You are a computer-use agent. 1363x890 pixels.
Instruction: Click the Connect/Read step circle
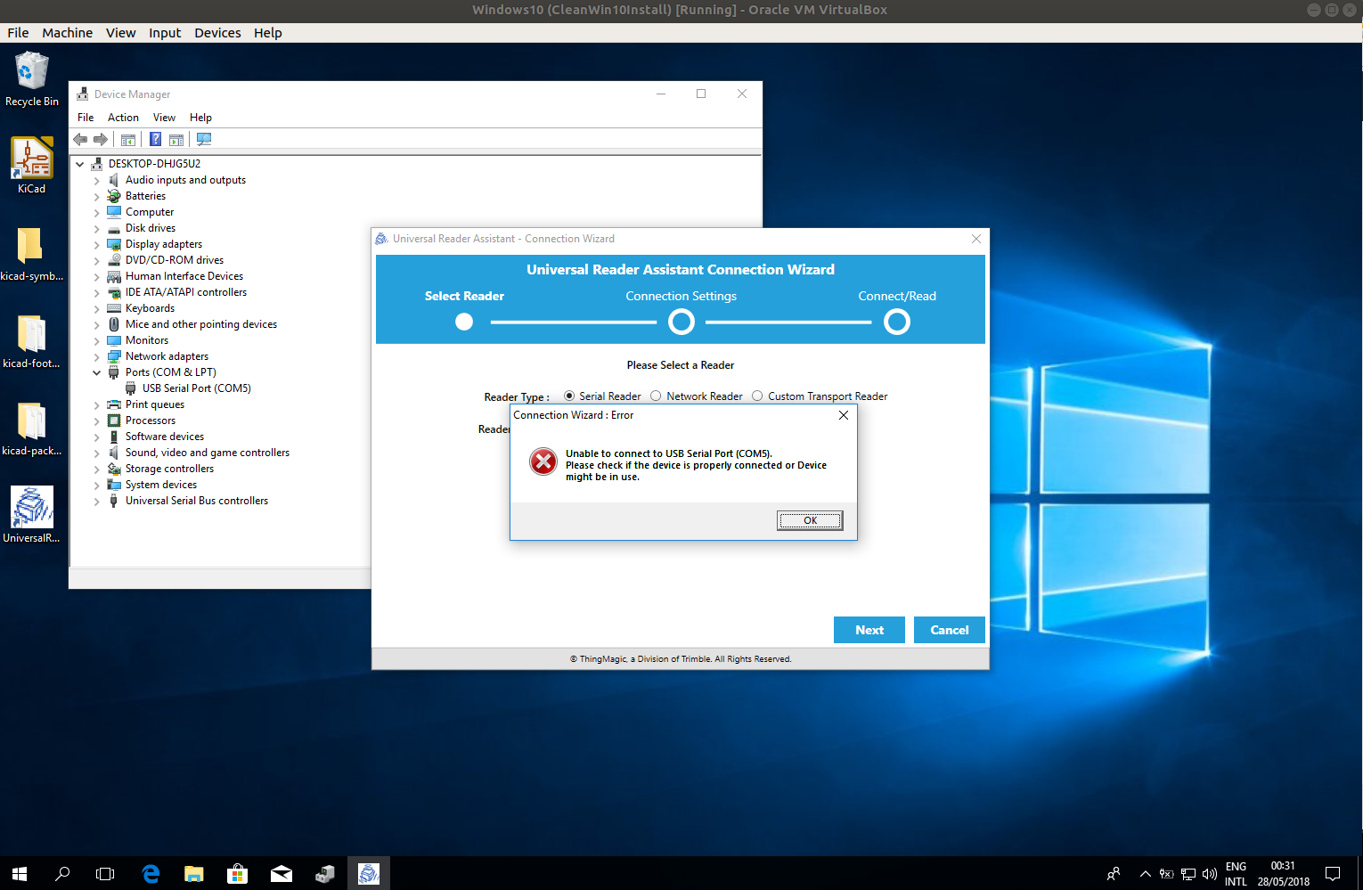pos(897,322)
